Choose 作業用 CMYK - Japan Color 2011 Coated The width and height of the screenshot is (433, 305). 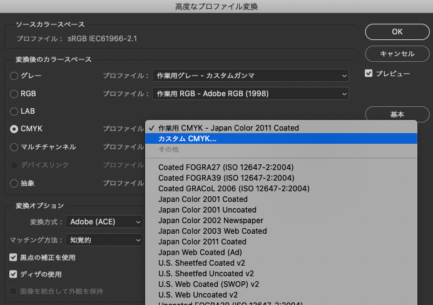[281, 128]
